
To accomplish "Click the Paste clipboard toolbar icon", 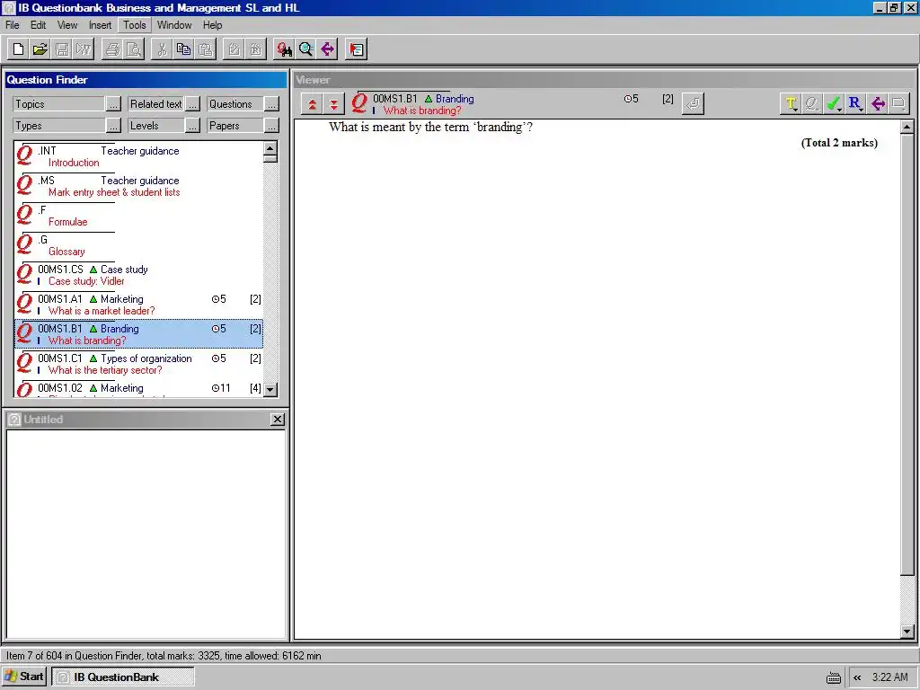I will [x=206, y=49].
